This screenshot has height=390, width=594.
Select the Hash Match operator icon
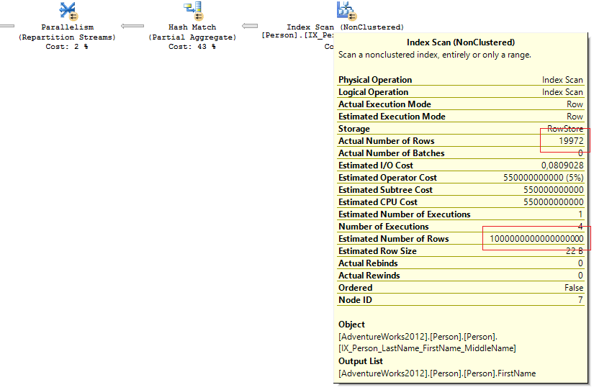tap(194, 11)
